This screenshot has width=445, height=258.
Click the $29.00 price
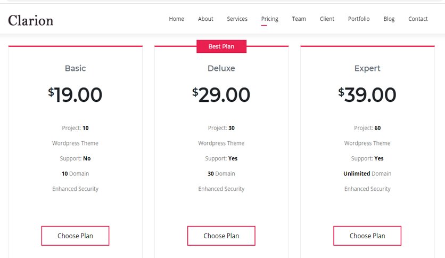221,95
